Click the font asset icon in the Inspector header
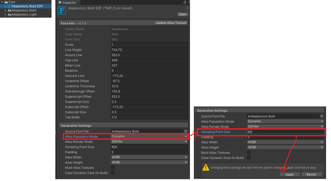This screenshot has width=331, height=181. (62, 10)
